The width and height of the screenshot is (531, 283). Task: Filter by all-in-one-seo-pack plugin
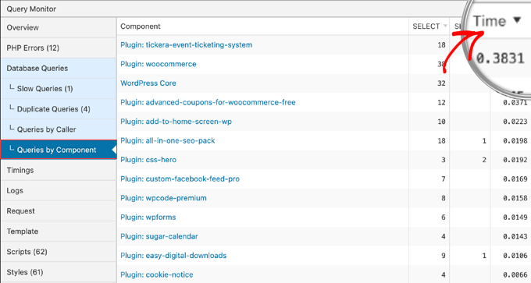[168, 140]
